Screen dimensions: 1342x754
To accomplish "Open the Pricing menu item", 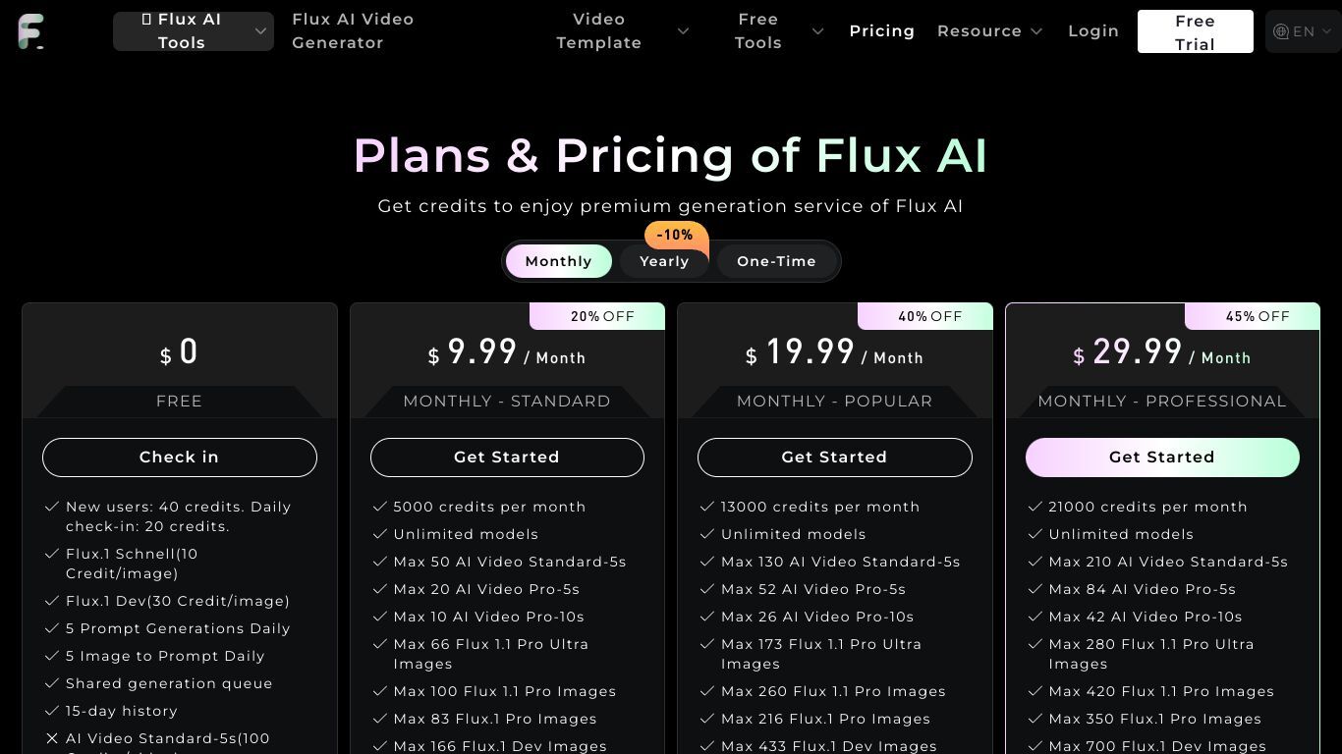I will point(881,31).
